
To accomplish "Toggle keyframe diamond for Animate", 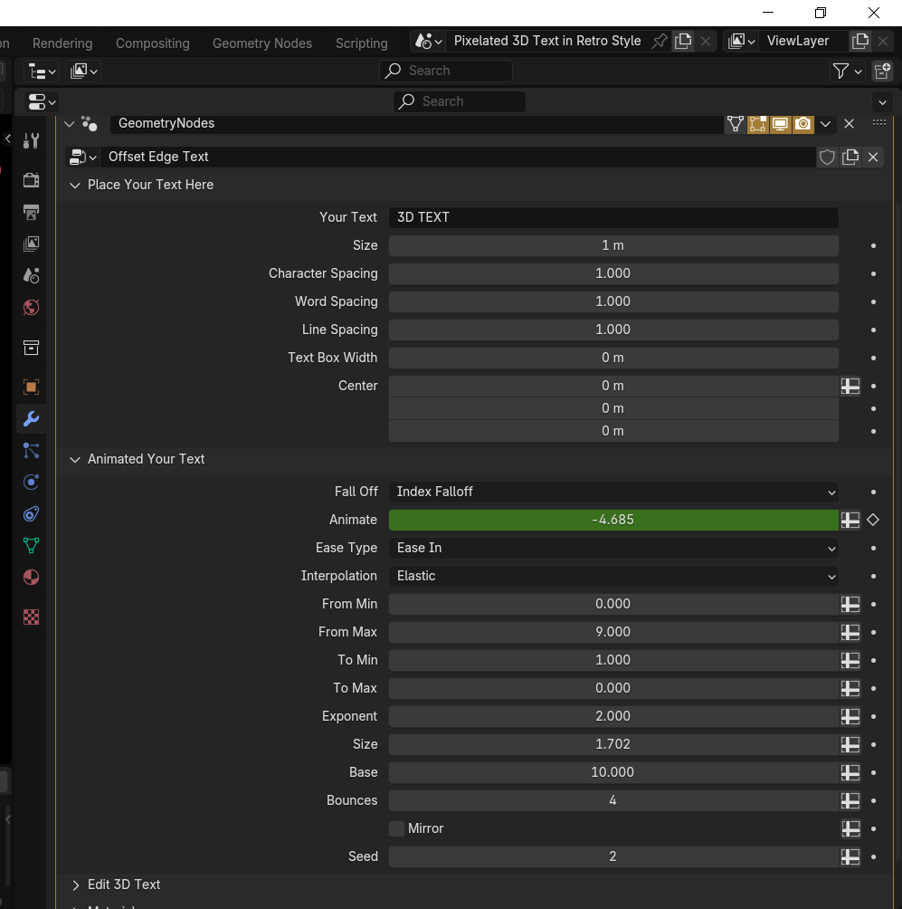I will [873, 520].
